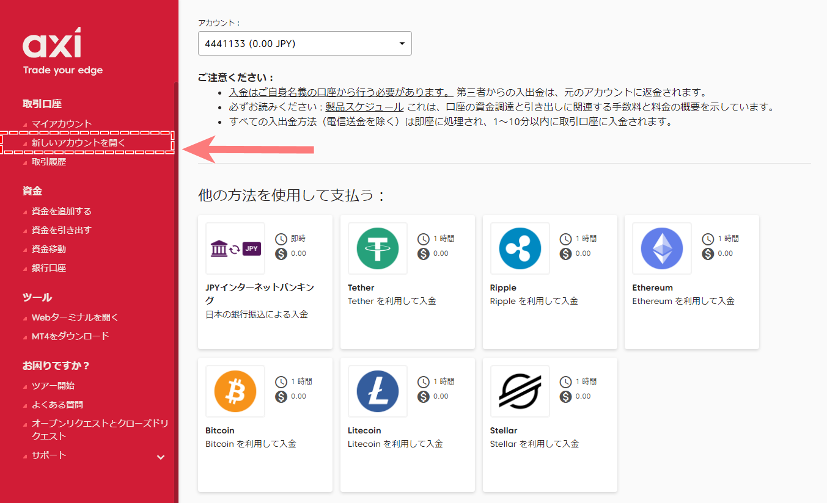The image size is (827, 503).
Task: Open 銀行口座 in the sidebar
Action: tap(49, 268)
